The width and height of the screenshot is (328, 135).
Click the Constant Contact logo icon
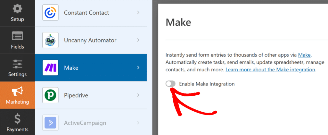tap(50, 12)
